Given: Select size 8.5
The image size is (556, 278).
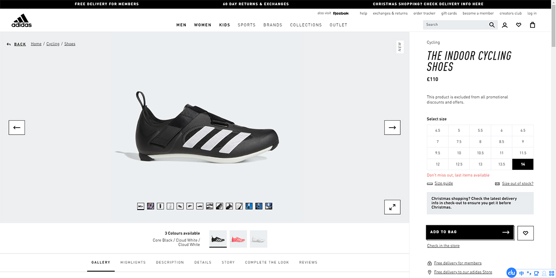Looking at the screenshot, I should click(x=501, y=142).
